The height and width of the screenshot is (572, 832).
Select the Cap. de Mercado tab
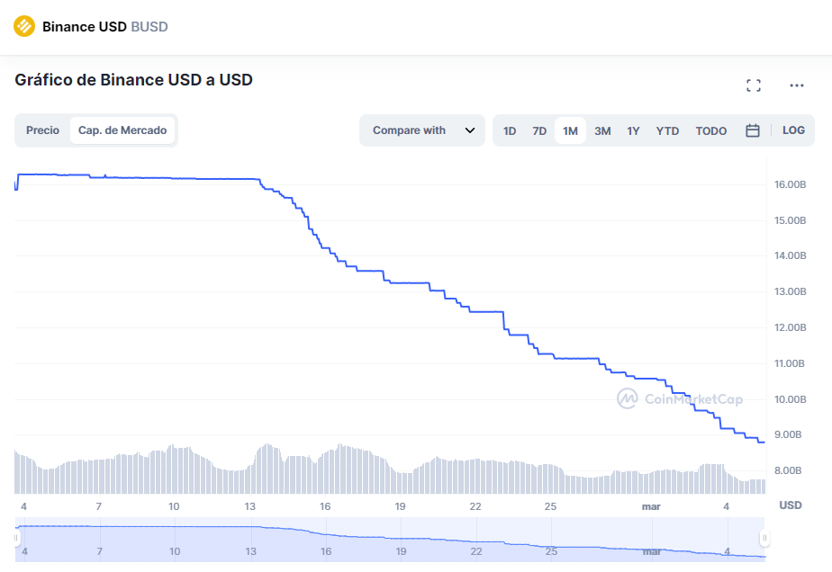pos(122,130)
